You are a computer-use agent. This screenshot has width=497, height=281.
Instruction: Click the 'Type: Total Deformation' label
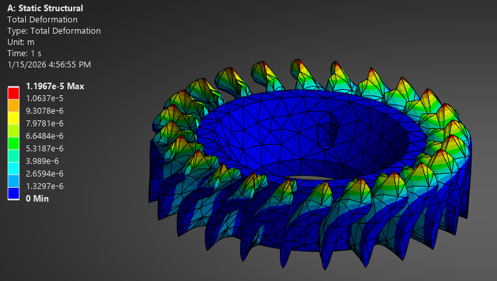54,30
